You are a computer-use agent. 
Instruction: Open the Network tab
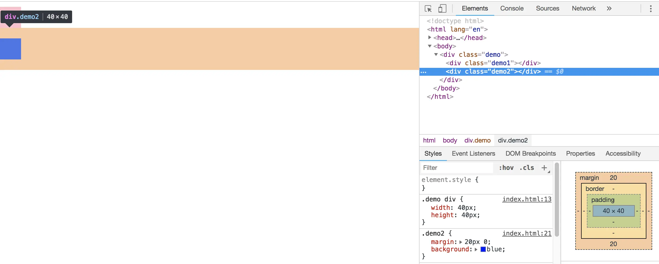[583, 8]
